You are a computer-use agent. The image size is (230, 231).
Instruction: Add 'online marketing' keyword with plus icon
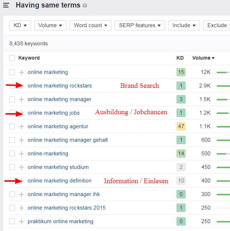(21, 72)
